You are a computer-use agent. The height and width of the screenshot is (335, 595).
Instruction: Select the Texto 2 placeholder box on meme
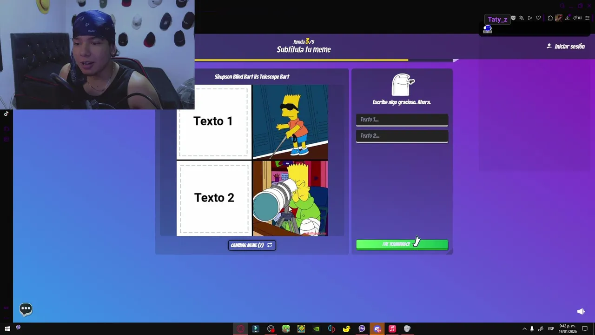[214, 198]
